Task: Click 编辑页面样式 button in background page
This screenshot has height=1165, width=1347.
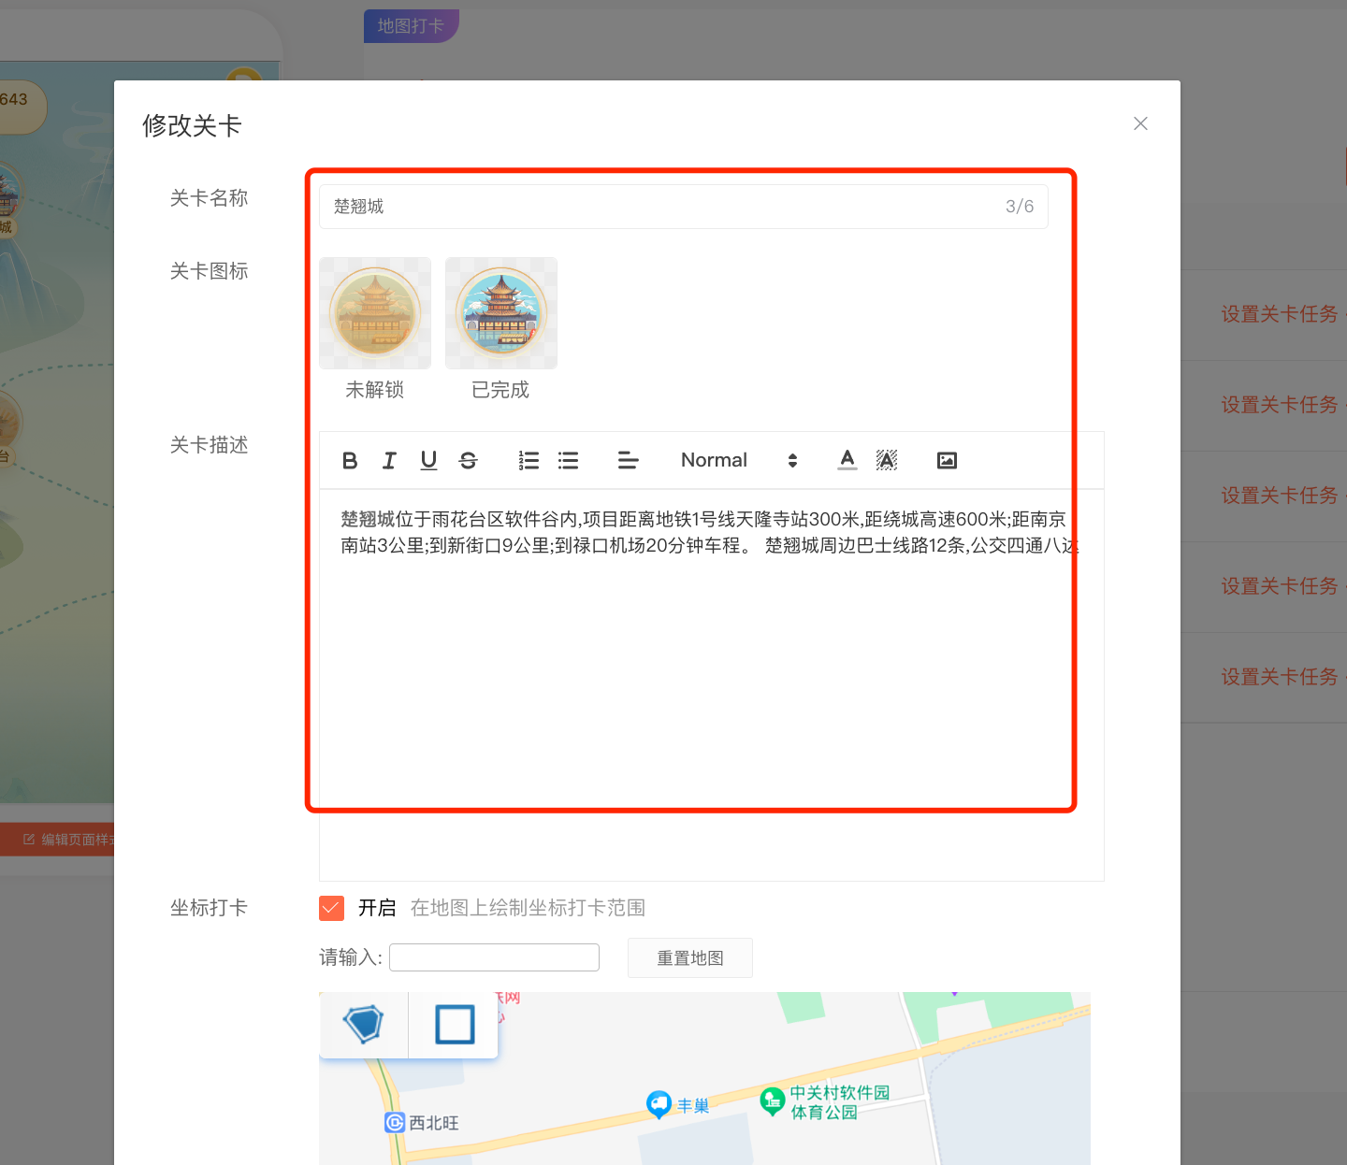Action: coord(58,840)
